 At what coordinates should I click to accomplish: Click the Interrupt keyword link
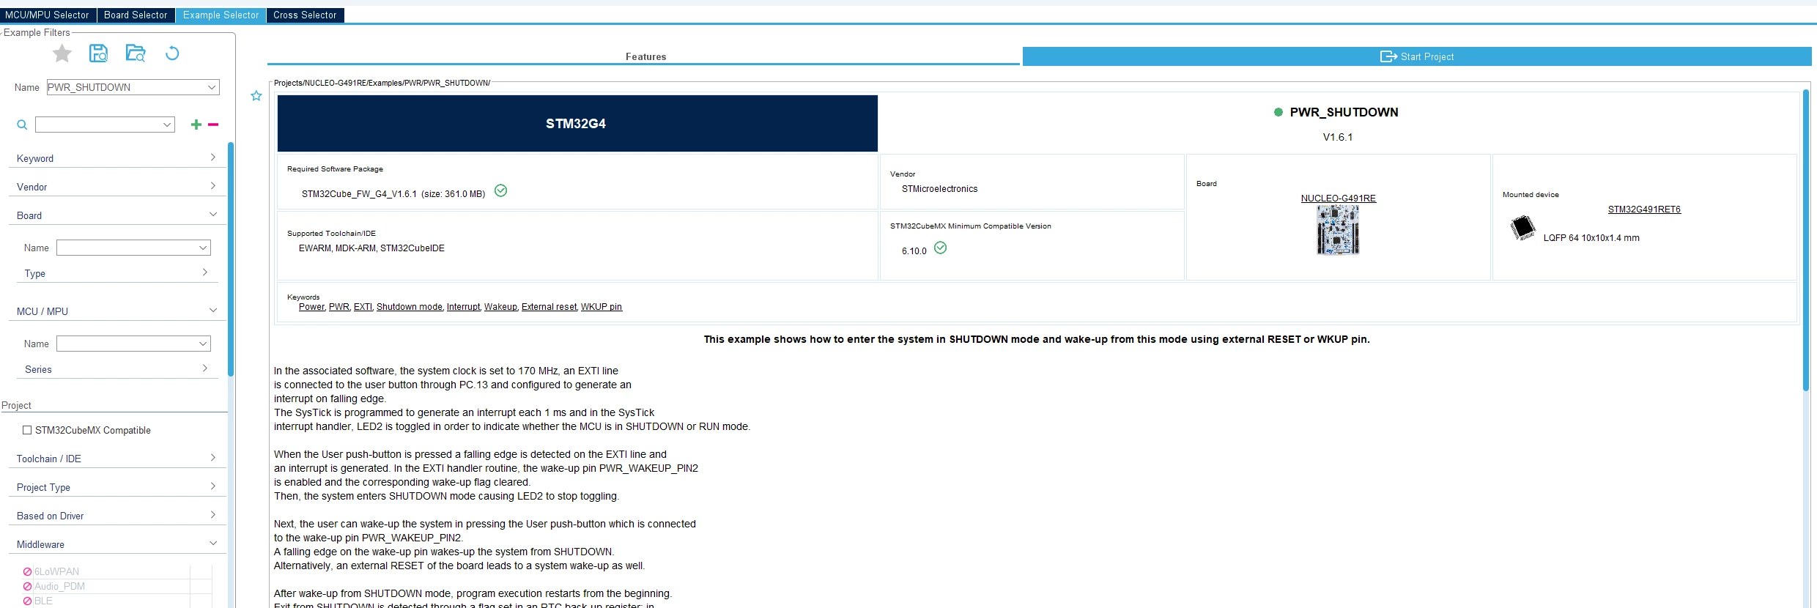[464, 307]
